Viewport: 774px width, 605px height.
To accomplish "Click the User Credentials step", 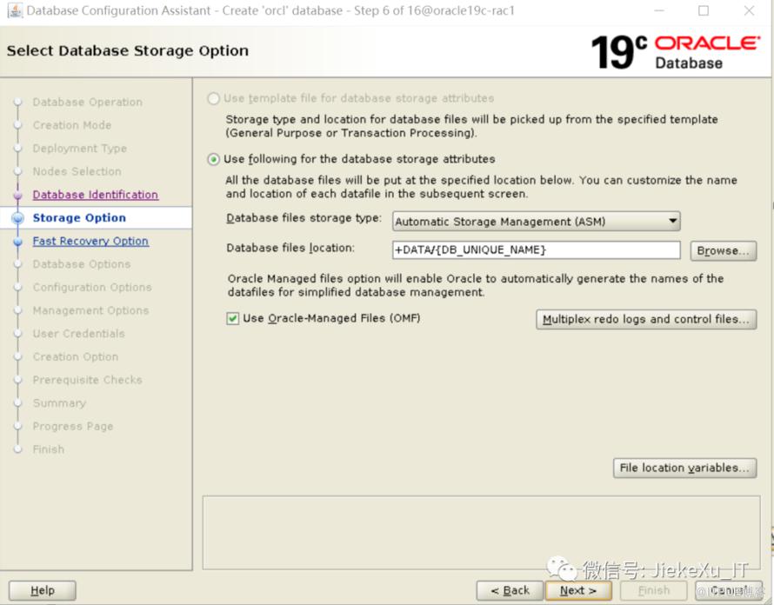I will click(78, 334).
